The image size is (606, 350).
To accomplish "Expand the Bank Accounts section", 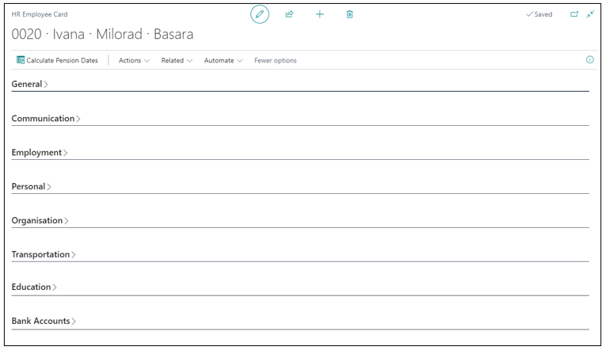I will tap(44, 321).
